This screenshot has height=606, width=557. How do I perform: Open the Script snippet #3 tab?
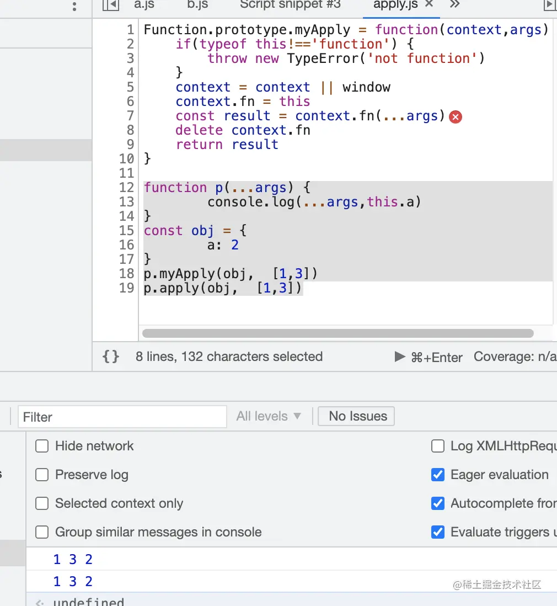pyautogui.click(x=291, y=4)
